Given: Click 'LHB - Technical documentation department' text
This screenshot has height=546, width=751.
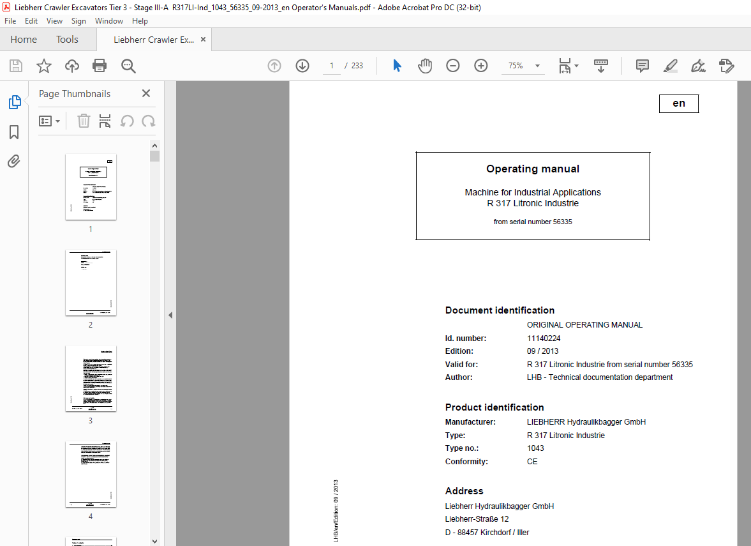Looking at the screenshot, I should [600, 377].
